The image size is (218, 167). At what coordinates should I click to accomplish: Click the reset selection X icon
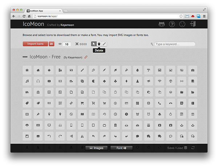(77, 44)
